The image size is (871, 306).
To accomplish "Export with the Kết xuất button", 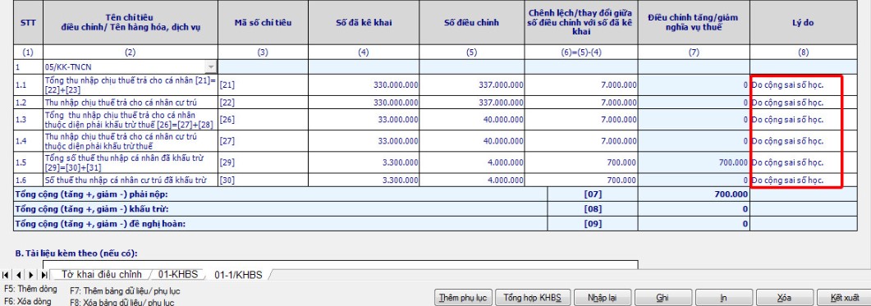I will tap(845, 298).
